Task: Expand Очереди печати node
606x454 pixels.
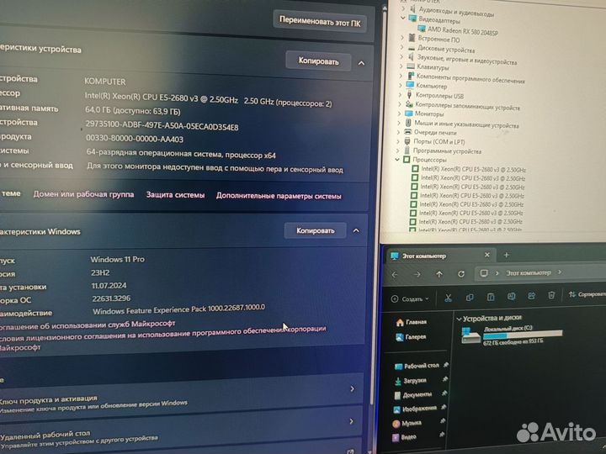Action: [399, 132]
